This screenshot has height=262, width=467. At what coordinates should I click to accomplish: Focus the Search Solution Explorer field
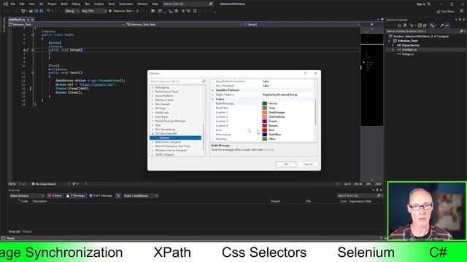(x=425, y=31)
